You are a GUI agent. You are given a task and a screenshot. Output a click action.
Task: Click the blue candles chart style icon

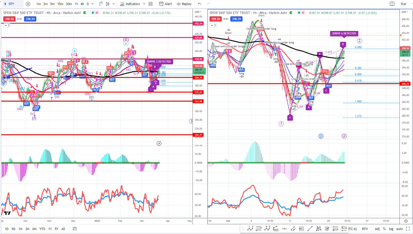pyautogui.click(x=101, y=4)
